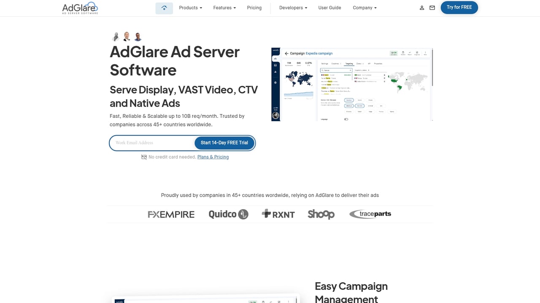Open the Plans & Pricing link

click(x=213, y=157)
